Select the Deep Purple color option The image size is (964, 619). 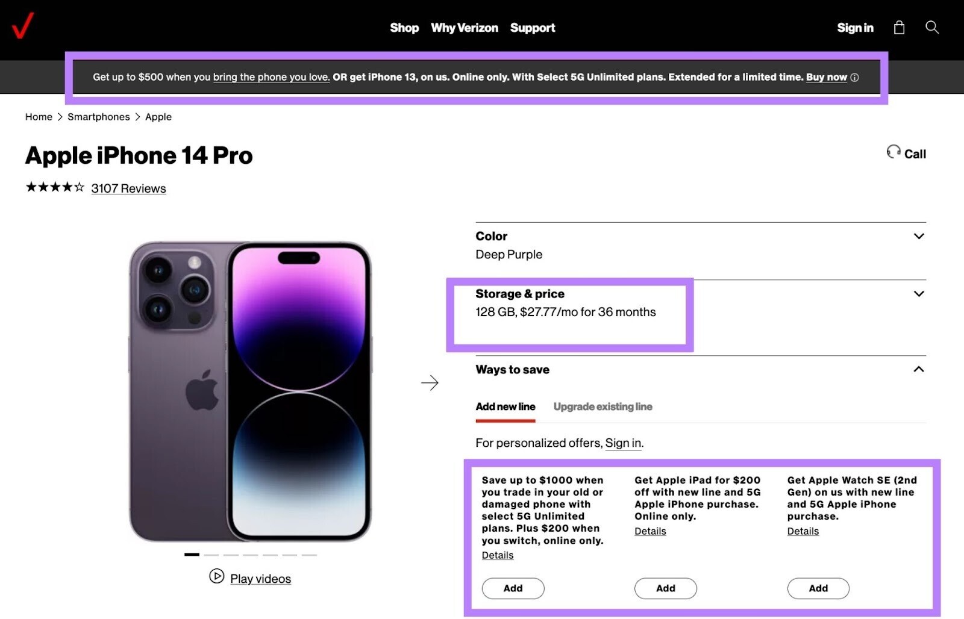[x=509, y=254]
